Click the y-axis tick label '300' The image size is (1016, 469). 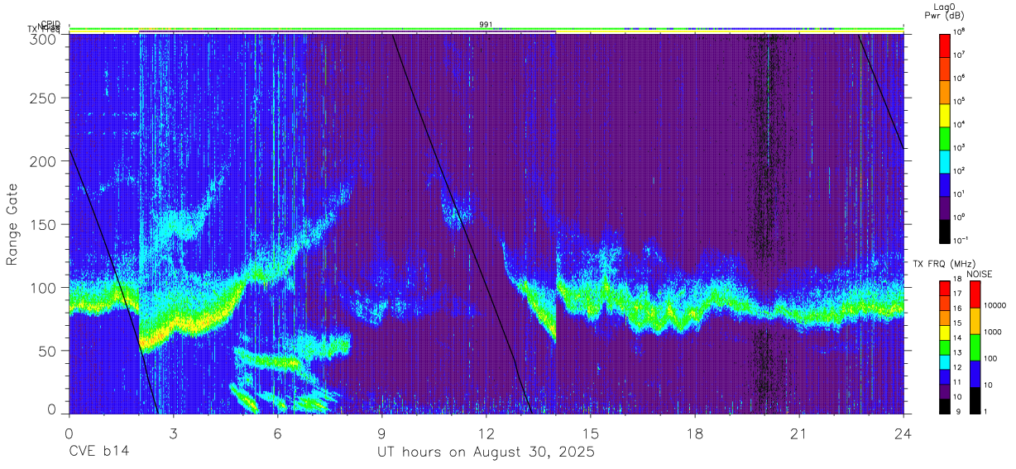(x=45, y=38)
